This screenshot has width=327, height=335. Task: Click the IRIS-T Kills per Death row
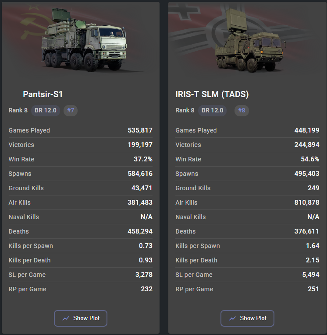pos(247,260)
